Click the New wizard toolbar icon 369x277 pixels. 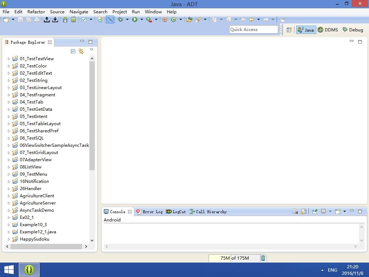click(x=6, y=20)
